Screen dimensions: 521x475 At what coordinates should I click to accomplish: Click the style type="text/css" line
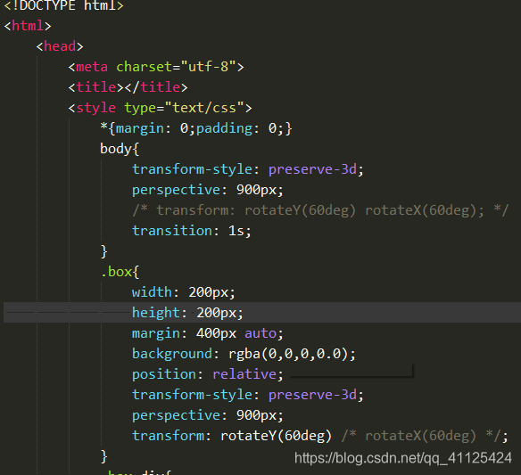(160, 108)
